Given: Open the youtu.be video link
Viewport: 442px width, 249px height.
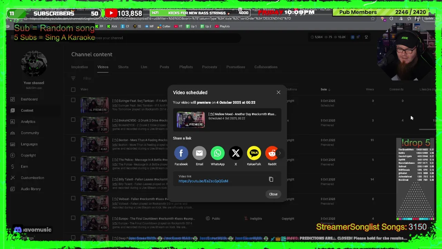Looking at the screenshot, I should pyautogui.click(x=203, y=181).
